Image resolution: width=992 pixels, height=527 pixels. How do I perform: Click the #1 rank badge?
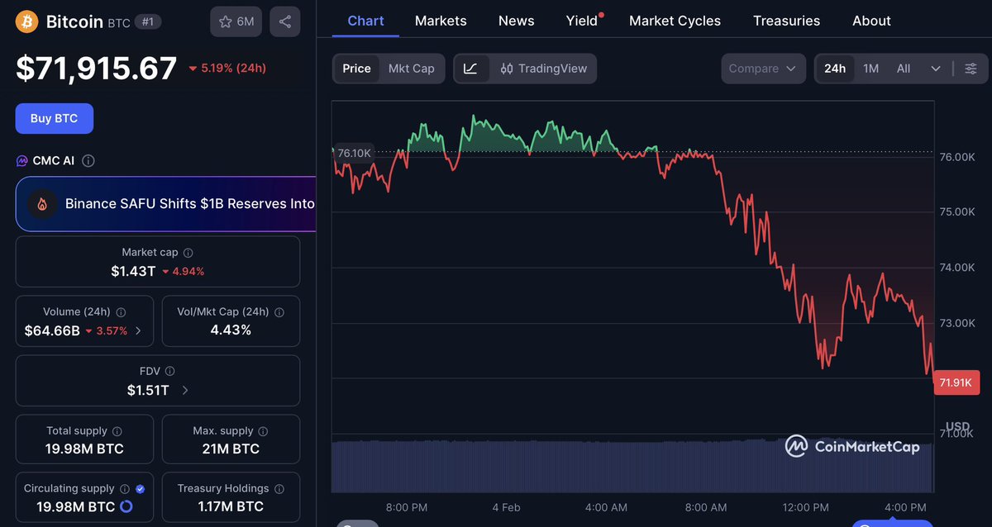(x=148, y=21)
